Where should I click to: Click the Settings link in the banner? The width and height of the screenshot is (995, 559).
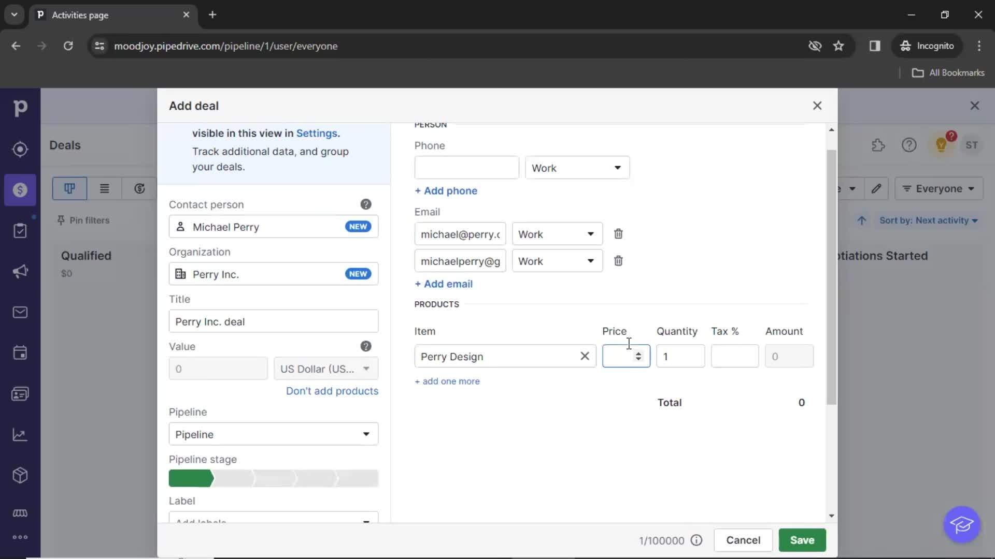317,133
